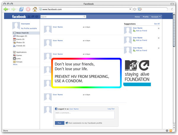
Task: Click See All in Suggestions
Action: point(157,24)
